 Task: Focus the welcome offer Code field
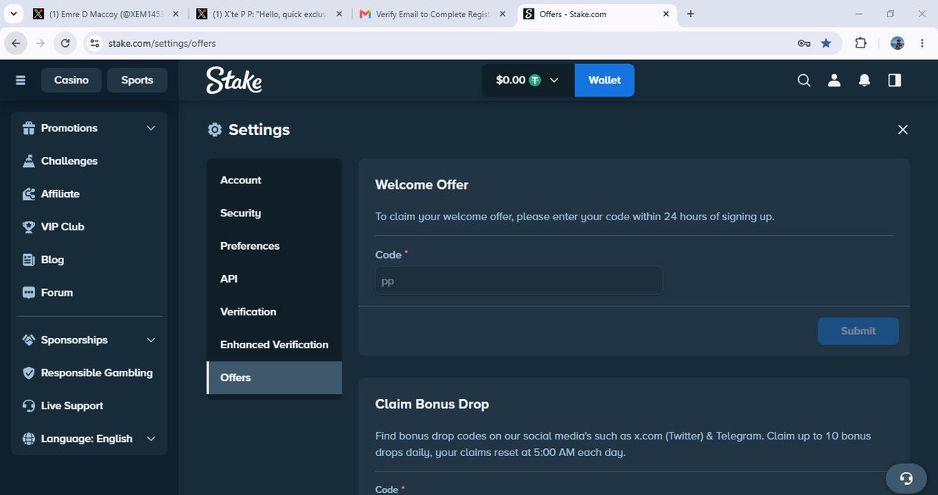coord(519,281)
